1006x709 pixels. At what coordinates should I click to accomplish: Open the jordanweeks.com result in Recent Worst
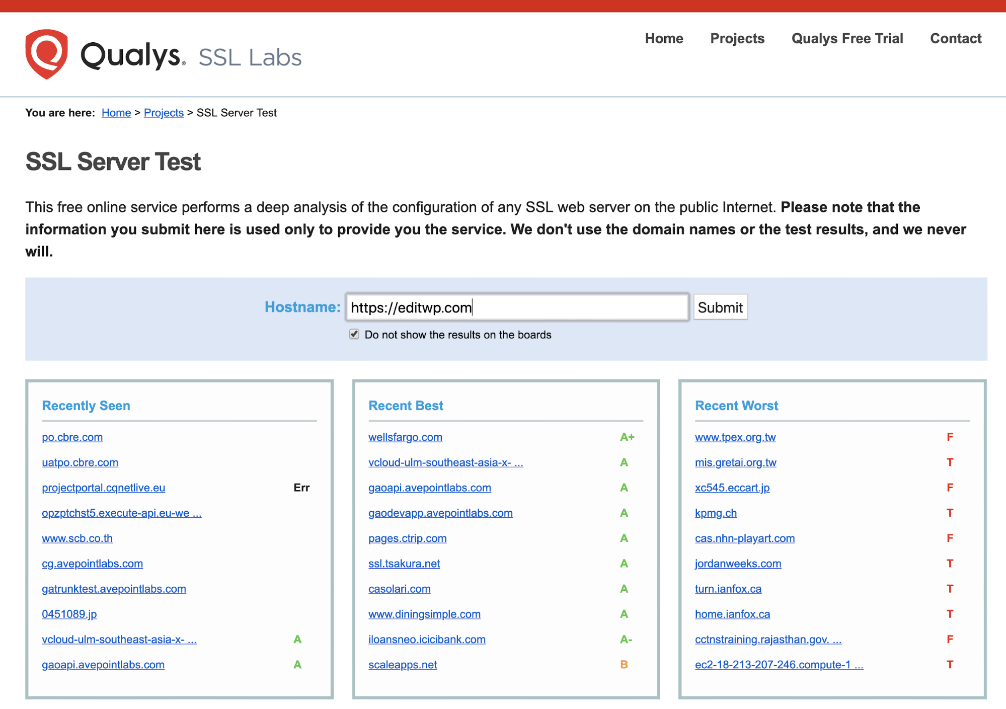point(738,564)
